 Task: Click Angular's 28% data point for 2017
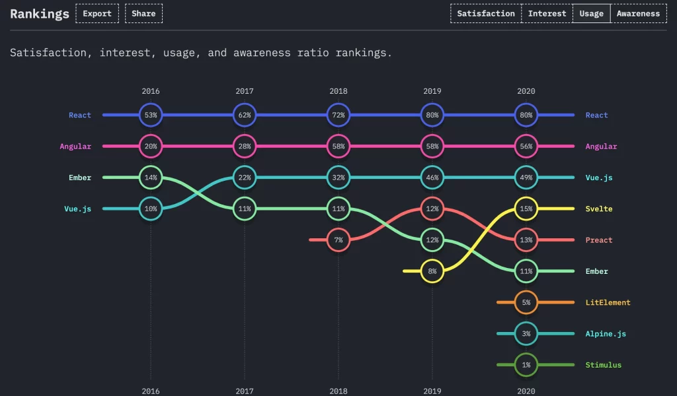click(245, 146)
